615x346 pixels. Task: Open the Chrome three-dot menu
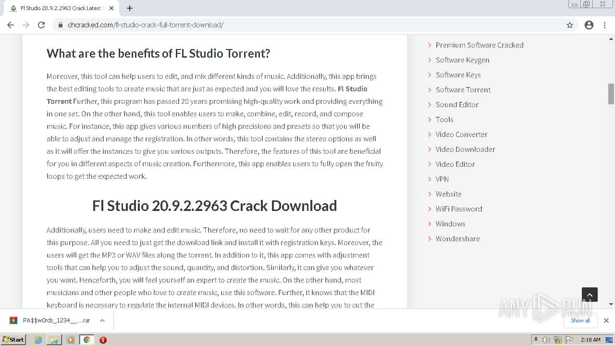(604, 25)
